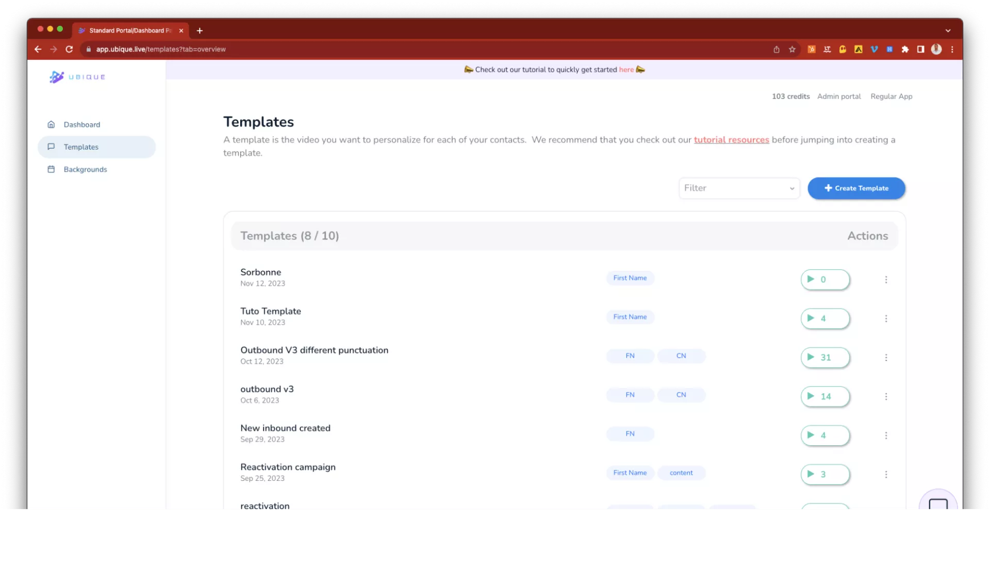Open three-dot menu for outbound v3
Viewport: 990px width, 569px height.
click(886, 397)
